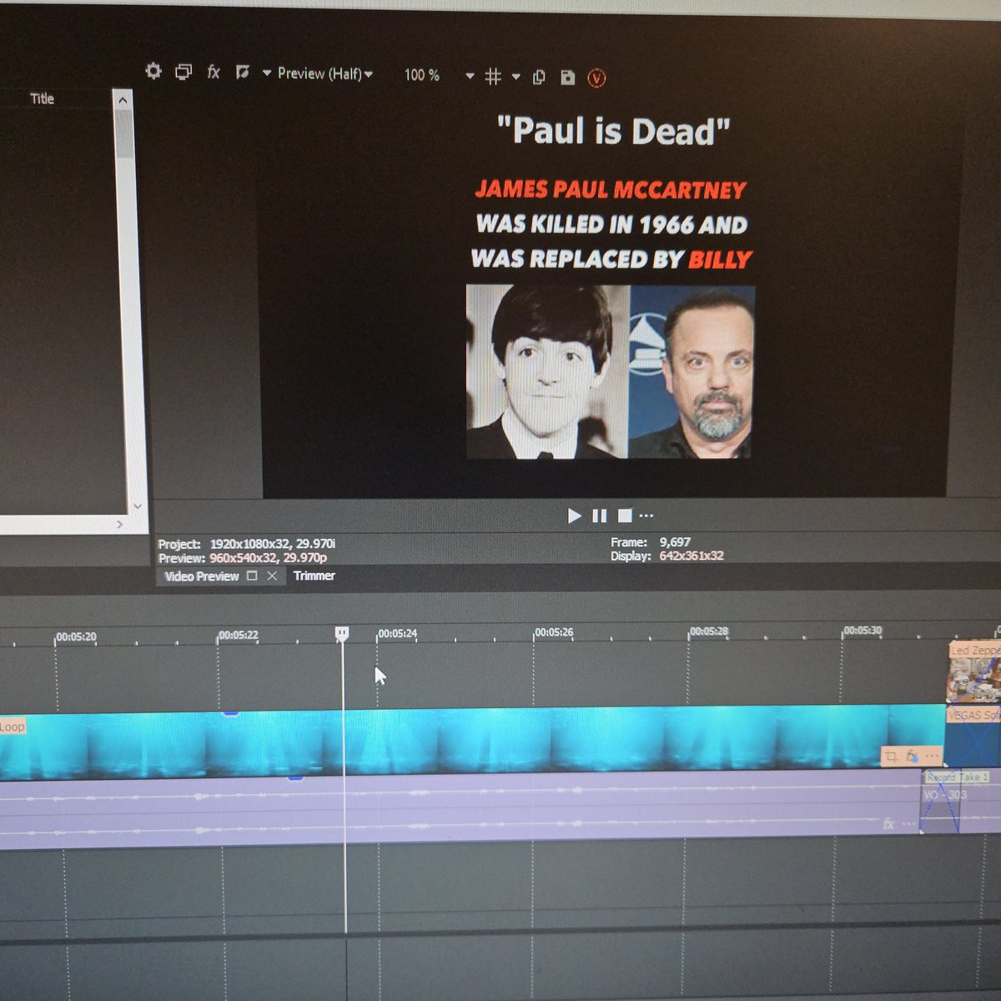This screenshot has width=1001, height=1001.
Task: Open Event FX on the selected video event
Action: pyautogui.click(x=909, y=756)
